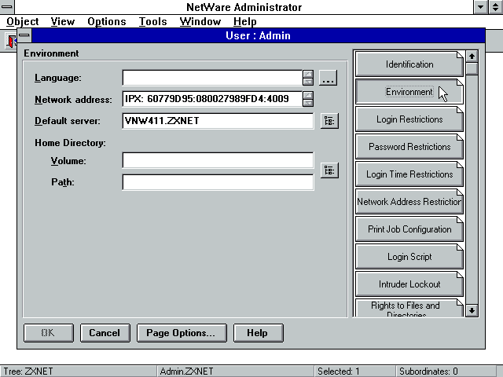503x377 pixels.
Task: Open Login Script page
Action: coord(409,257)
